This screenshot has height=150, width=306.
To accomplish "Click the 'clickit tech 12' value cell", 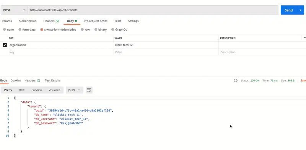I will click(x=166, y=45).
